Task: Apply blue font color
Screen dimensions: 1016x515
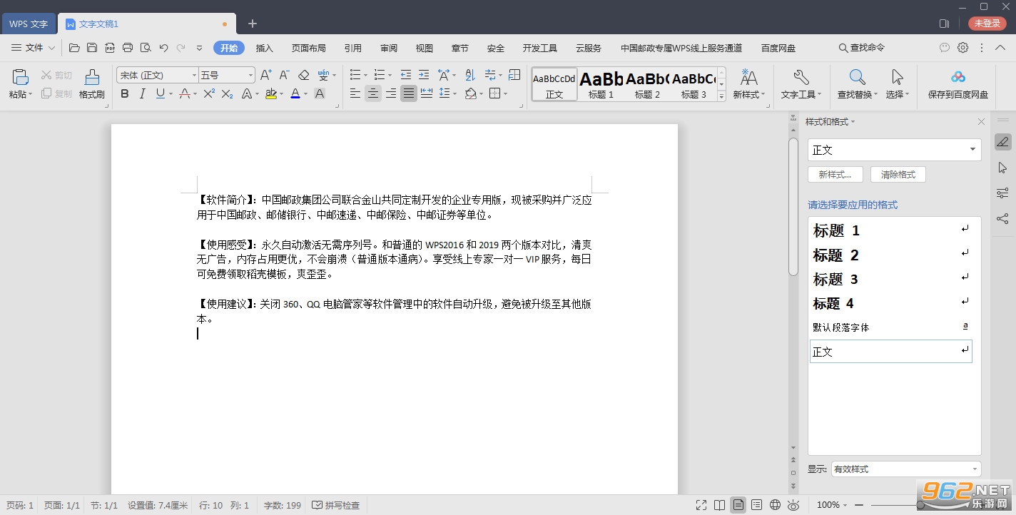Action: pos(295,93)
